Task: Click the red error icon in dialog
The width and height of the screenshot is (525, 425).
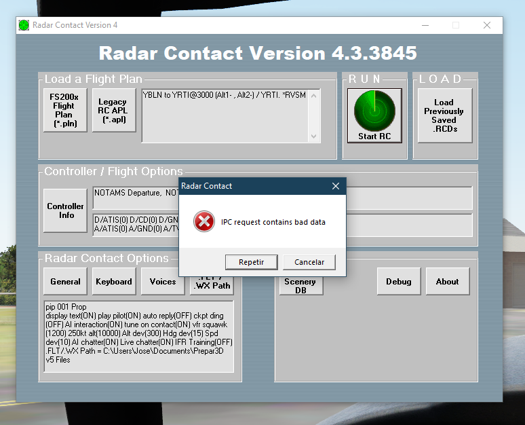Action: (204, 221)
